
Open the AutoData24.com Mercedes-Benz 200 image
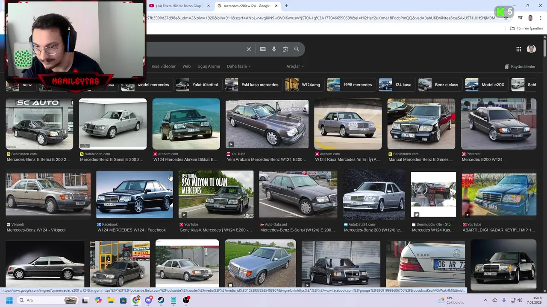point(374,194)
